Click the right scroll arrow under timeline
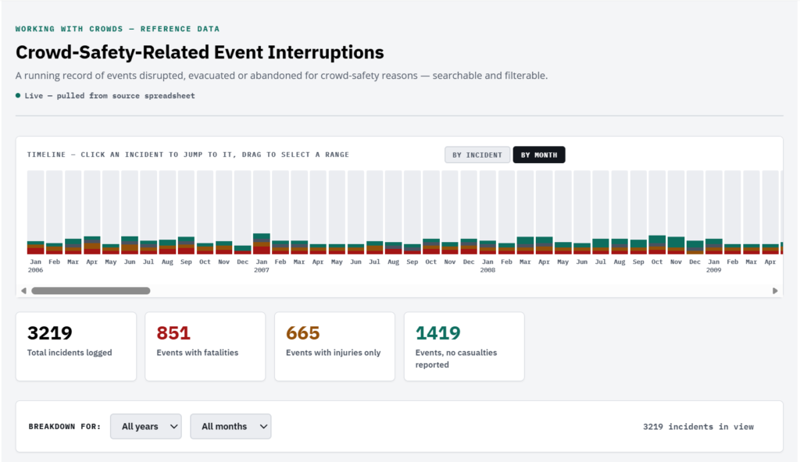 click(x=775, y=290)
